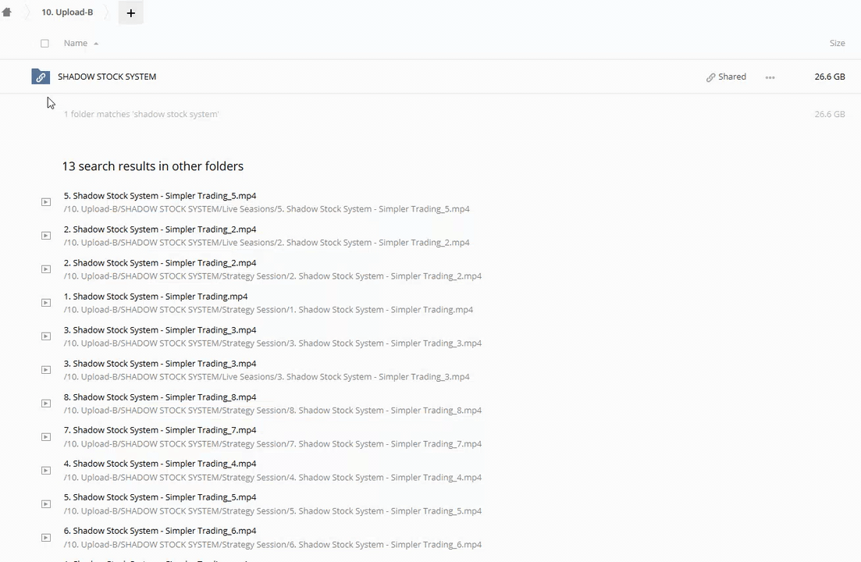Image resolution: width=861 pixels, height=562 pixels.
Task: Click the plus button to add new
Action: [x=130, y=12]
